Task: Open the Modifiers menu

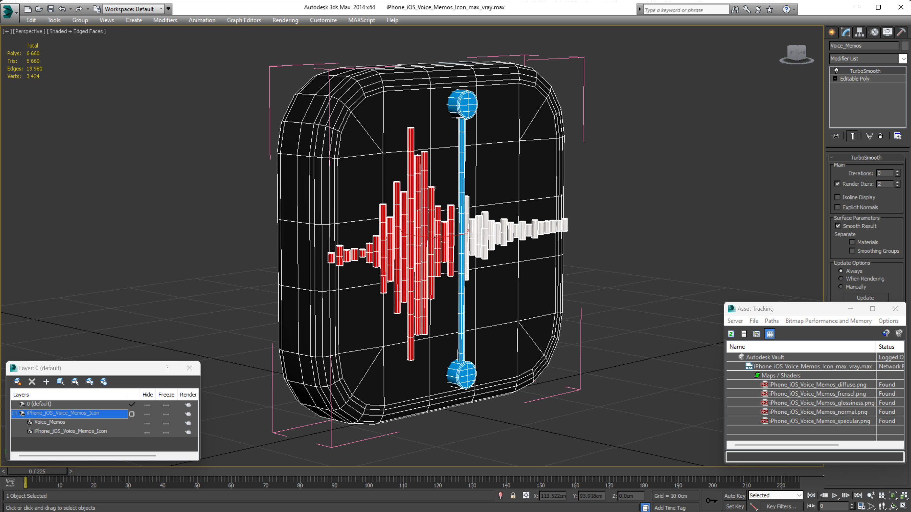Action: (x=165, y=20)
